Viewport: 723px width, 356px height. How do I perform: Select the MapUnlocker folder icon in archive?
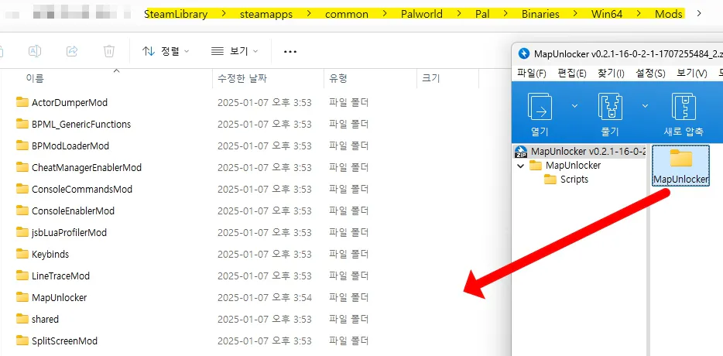681,159
